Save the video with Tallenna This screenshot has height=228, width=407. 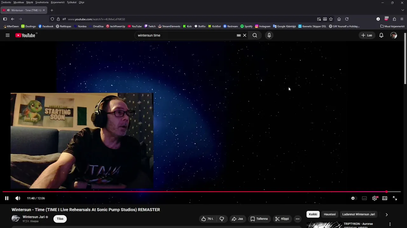(259, 219)
